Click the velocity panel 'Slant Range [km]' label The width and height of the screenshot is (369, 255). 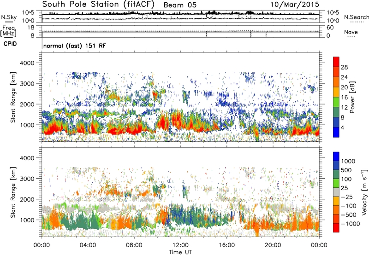[x=13, y=192]
